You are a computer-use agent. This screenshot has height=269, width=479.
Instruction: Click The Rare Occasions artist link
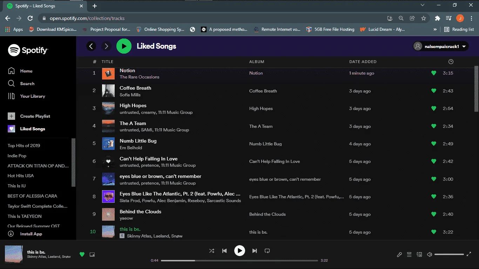coord(140,77)
